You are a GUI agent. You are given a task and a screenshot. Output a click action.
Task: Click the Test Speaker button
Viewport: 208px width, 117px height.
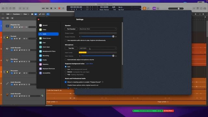tap(71, 29)
